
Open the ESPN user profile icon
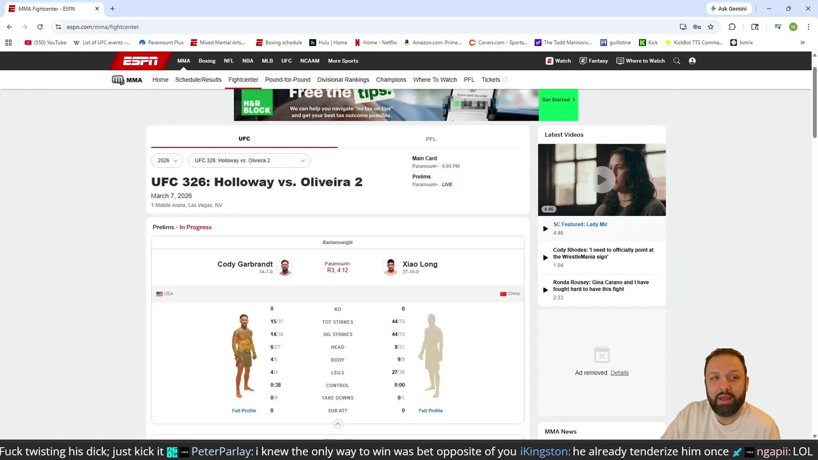coord(692,61)
